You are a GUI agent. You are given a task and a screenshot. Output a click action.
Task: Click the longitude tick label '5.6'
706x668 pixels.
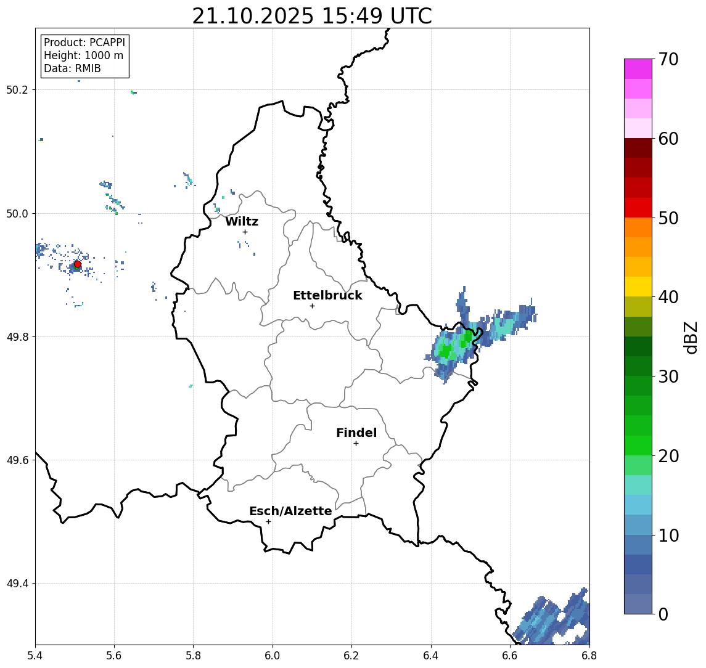(114, 656)
